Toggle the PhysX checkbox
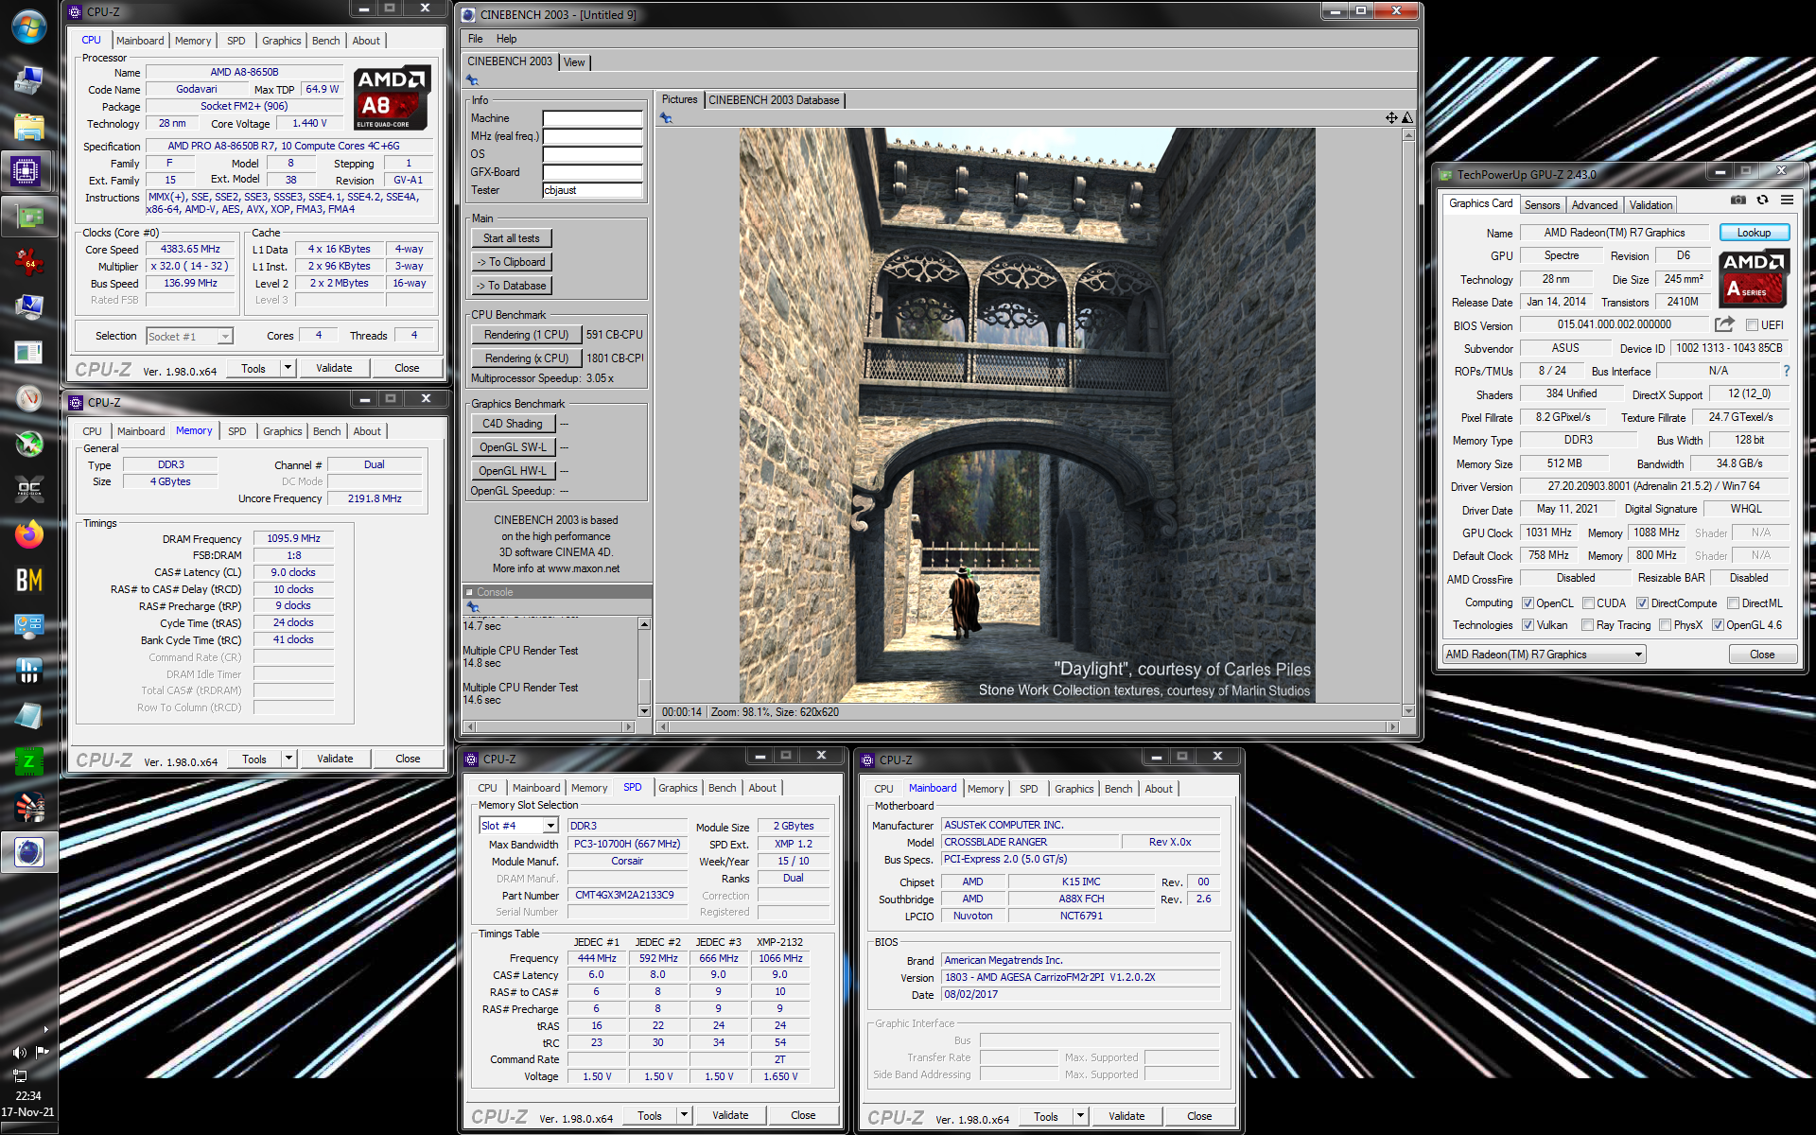The image size is (1816, 1135). [1665, 625]
